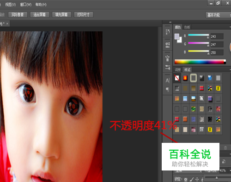The height and width of the screenshot is (182, 231).
Task: Click the background color swatch
Action: click(x=180, y=40)
